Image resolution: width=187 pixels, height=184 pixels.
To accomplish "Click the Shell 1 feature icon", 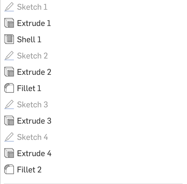I will click(x=9, y=39).
